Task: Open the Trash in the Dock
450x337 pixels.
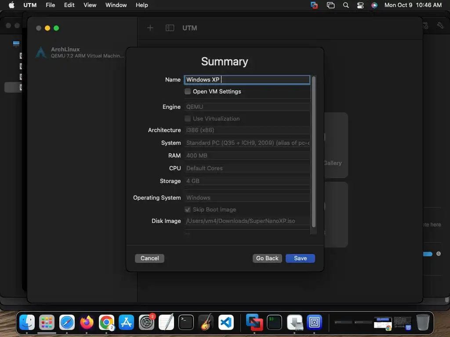Action: pyautogui.click(x=423, y=322)
